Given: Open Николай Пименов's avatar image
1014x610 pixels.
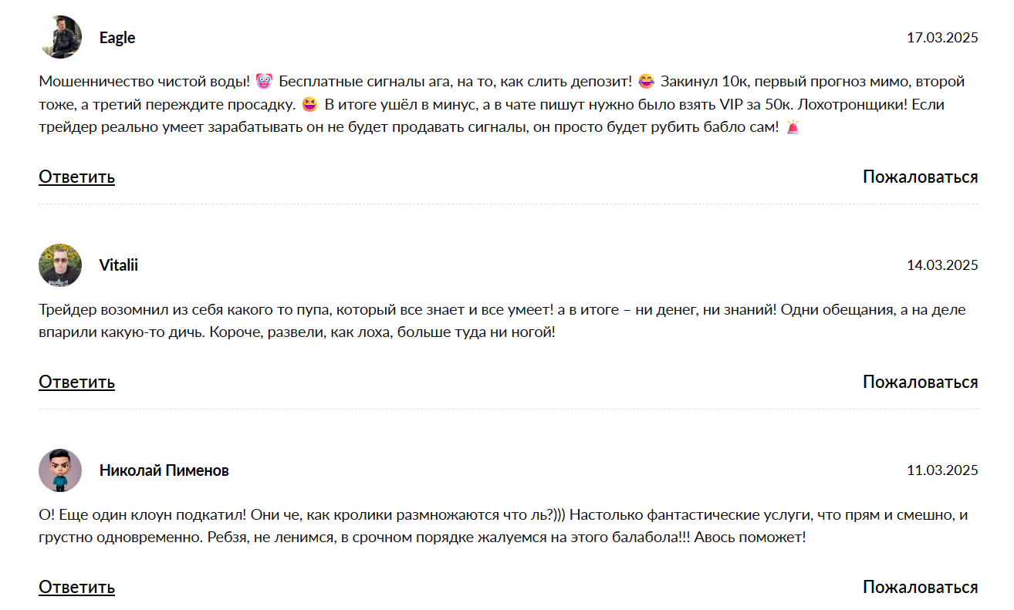Looking at the screenshot, I should tap(60, 470).
